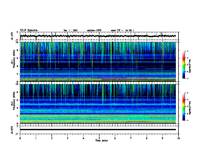Click the "start UT = 16:20:1" header text
201x155 pixels.
pyautogui.click(x=123, y=30)
